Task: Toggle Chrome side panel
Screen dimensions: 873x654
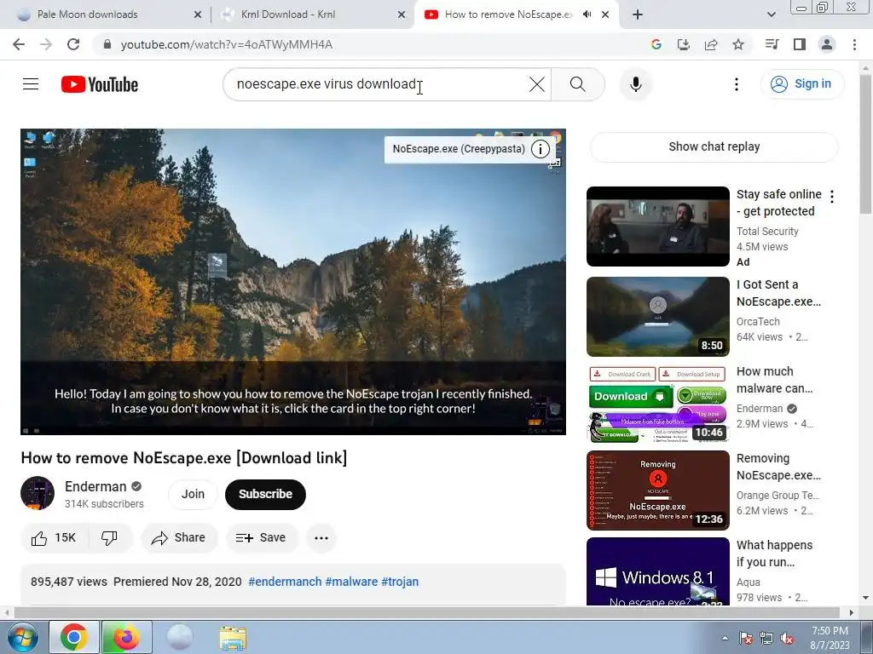Action: tap(800, 44)
